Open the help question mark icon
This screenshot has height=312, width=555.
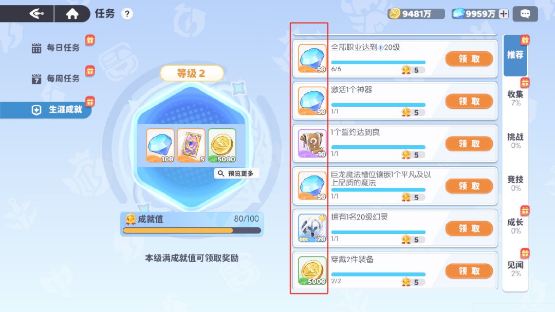tap(127, 14)
